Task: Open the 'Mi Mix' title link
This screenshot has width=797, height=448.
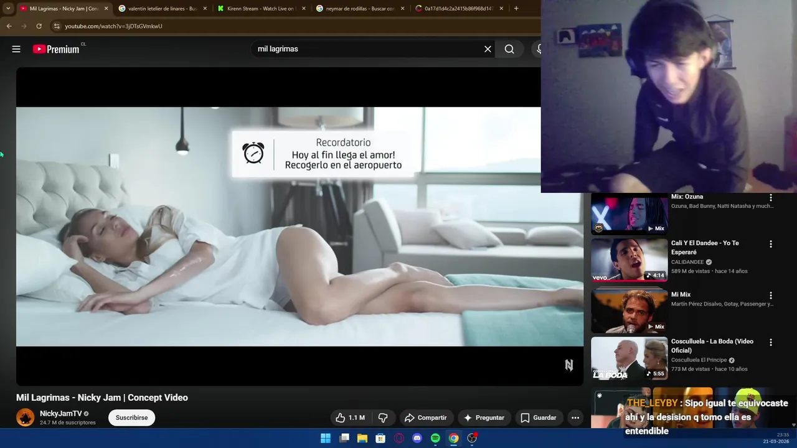Action: pos(681,295)
